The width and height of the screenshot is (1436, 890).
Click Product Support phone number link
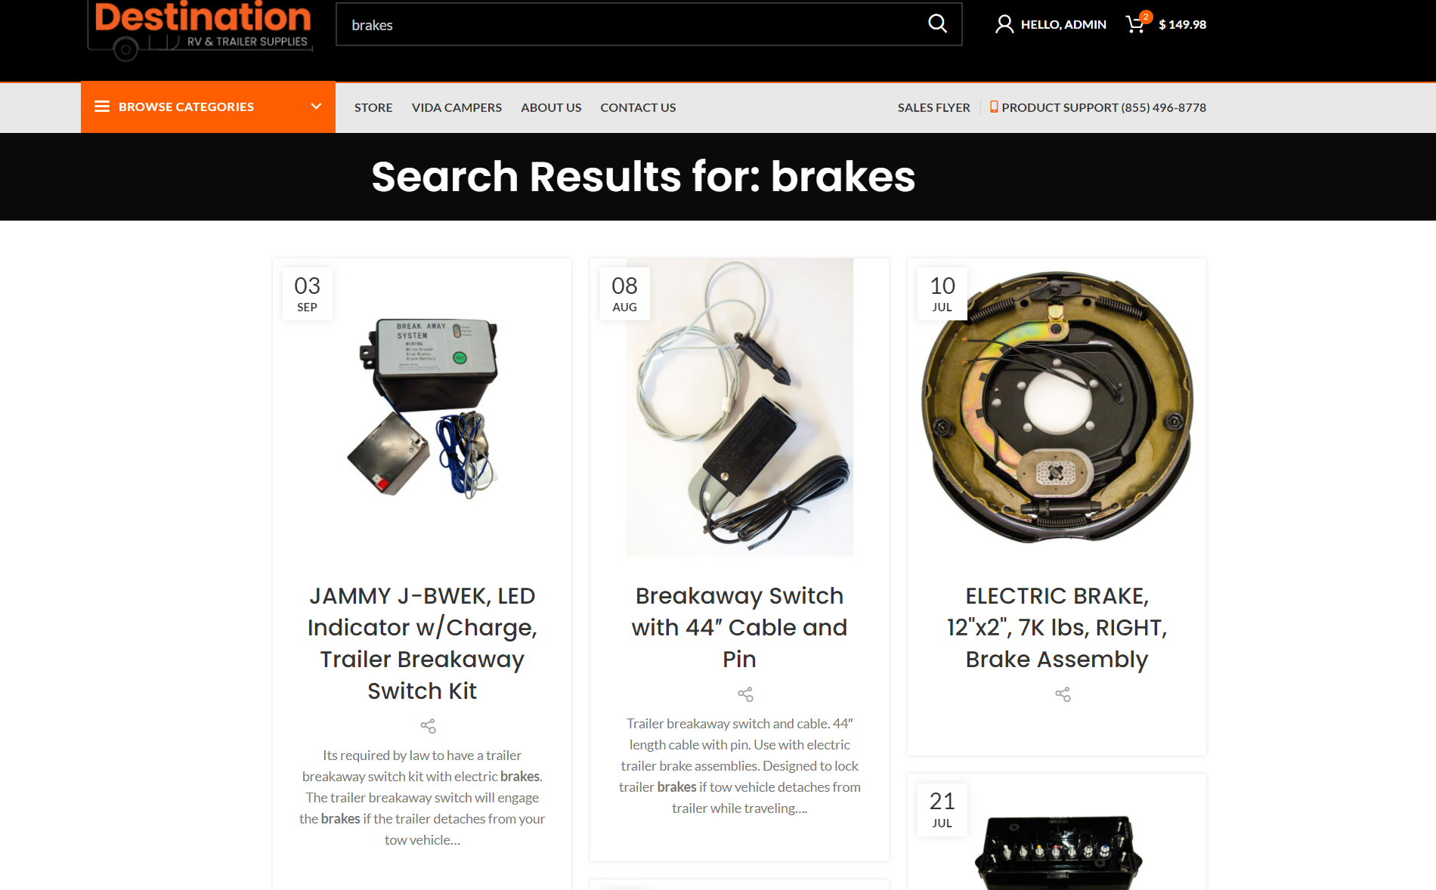(1098, 107)
